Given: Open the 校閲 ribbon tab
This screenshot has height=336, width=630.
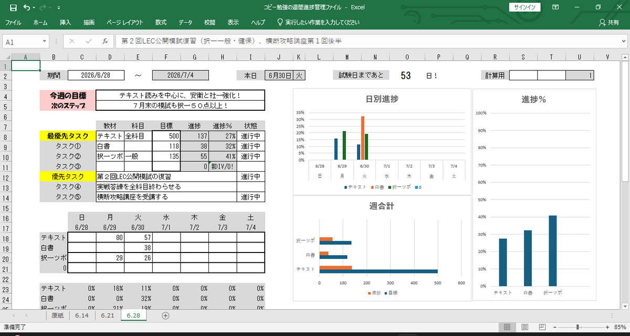Looking at the screenshot, I should pos(209,23).
